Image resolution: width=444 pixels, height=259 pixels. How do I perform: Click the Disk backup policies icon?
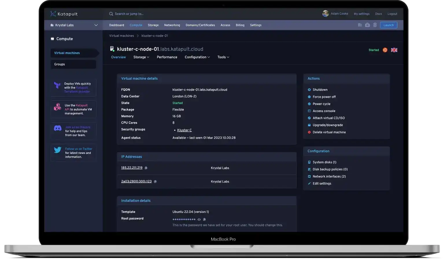pyautogui.click(x=309, y=169)
